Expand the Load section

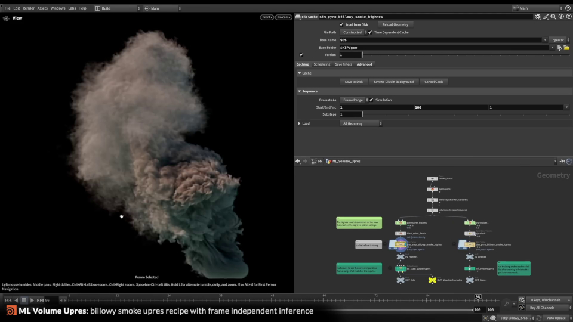point(300,123)
